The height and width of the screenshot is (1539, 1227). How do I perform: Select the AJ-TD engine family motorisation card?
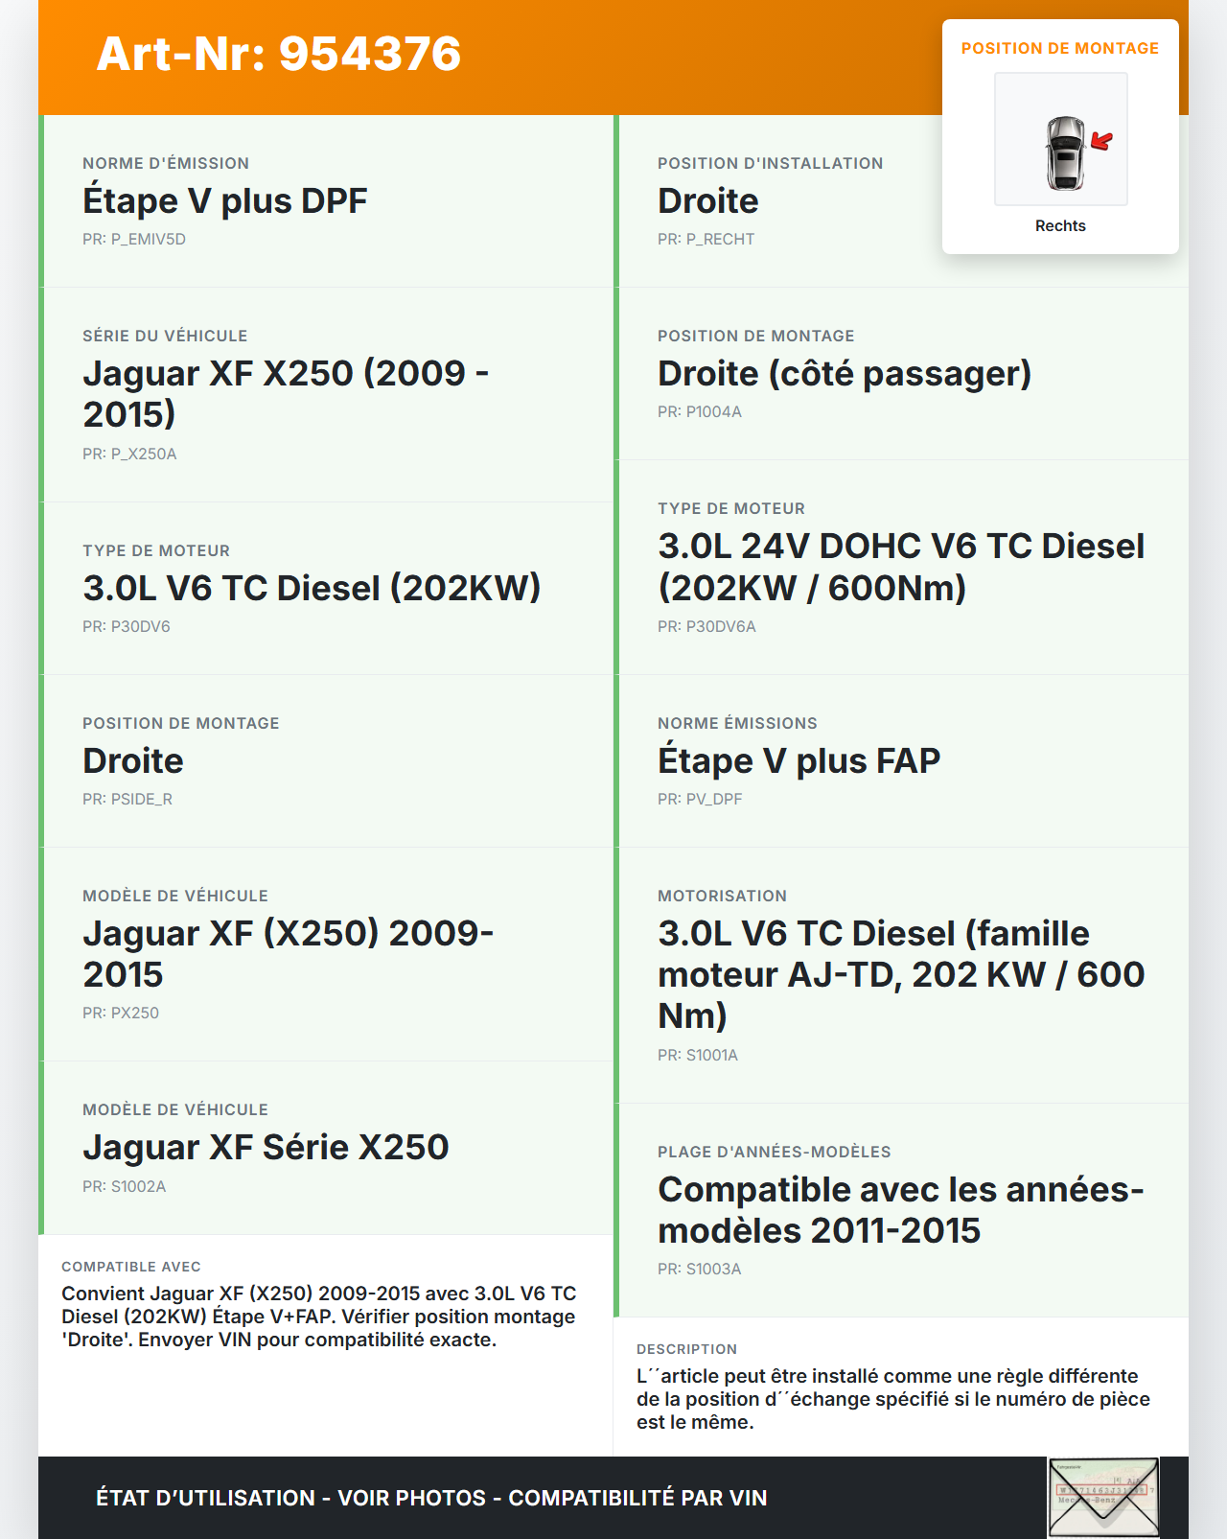pyautogui.click(x=901, y=974)
